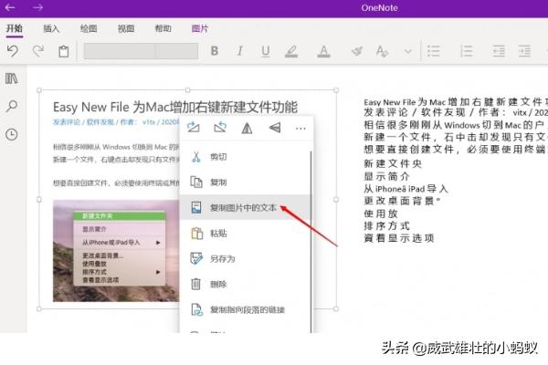This screenshot has height=365, width=548.
Task: Click the search magnifier in the left sidebar
Action: click(x=12, y=107)
